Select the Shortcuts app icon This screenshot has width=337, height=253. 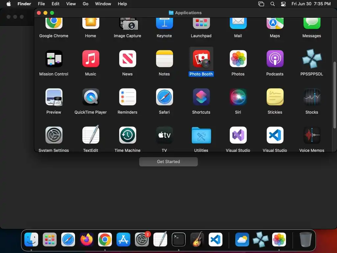point(201,97)
